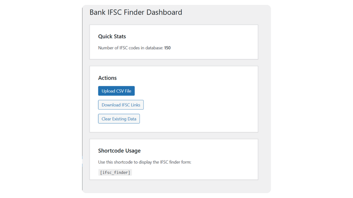Viewport: 353px width, 198px height.
Task: Click the word 'Data' in the Clear button
Action: point(132,119)
